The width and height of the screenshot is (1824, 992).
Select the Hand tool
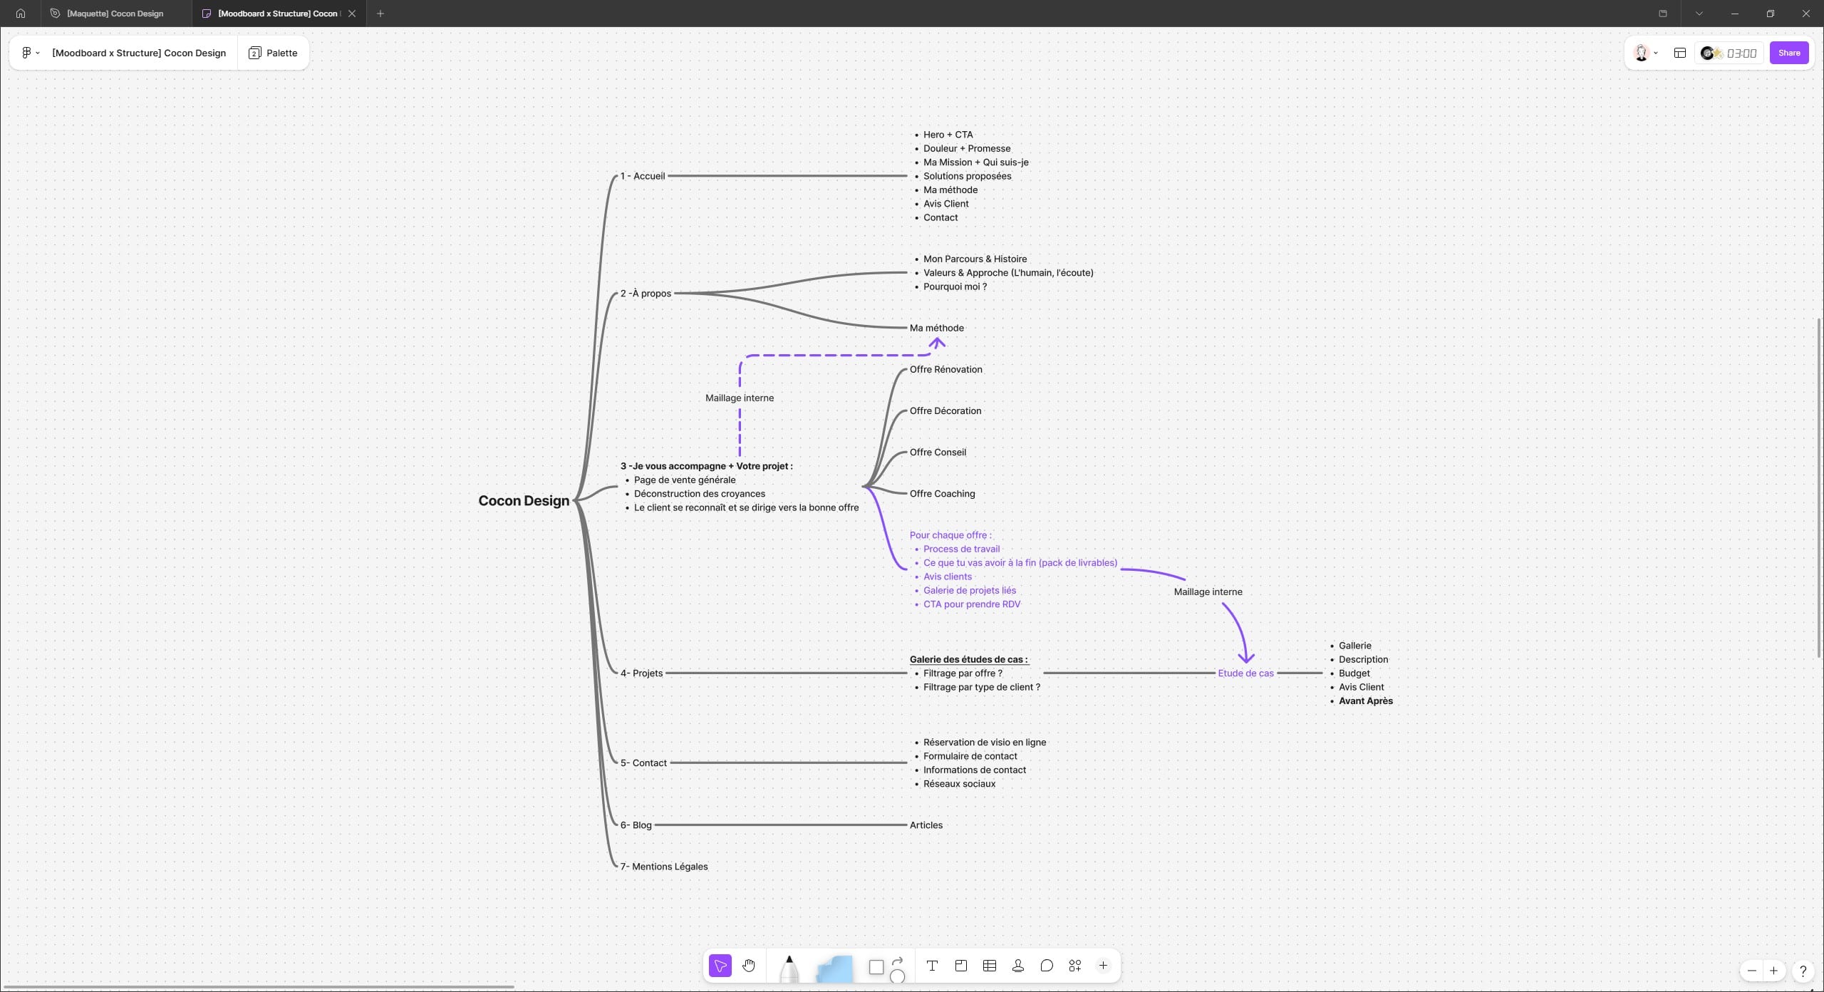pyautogui.click(x=748, y=966)
